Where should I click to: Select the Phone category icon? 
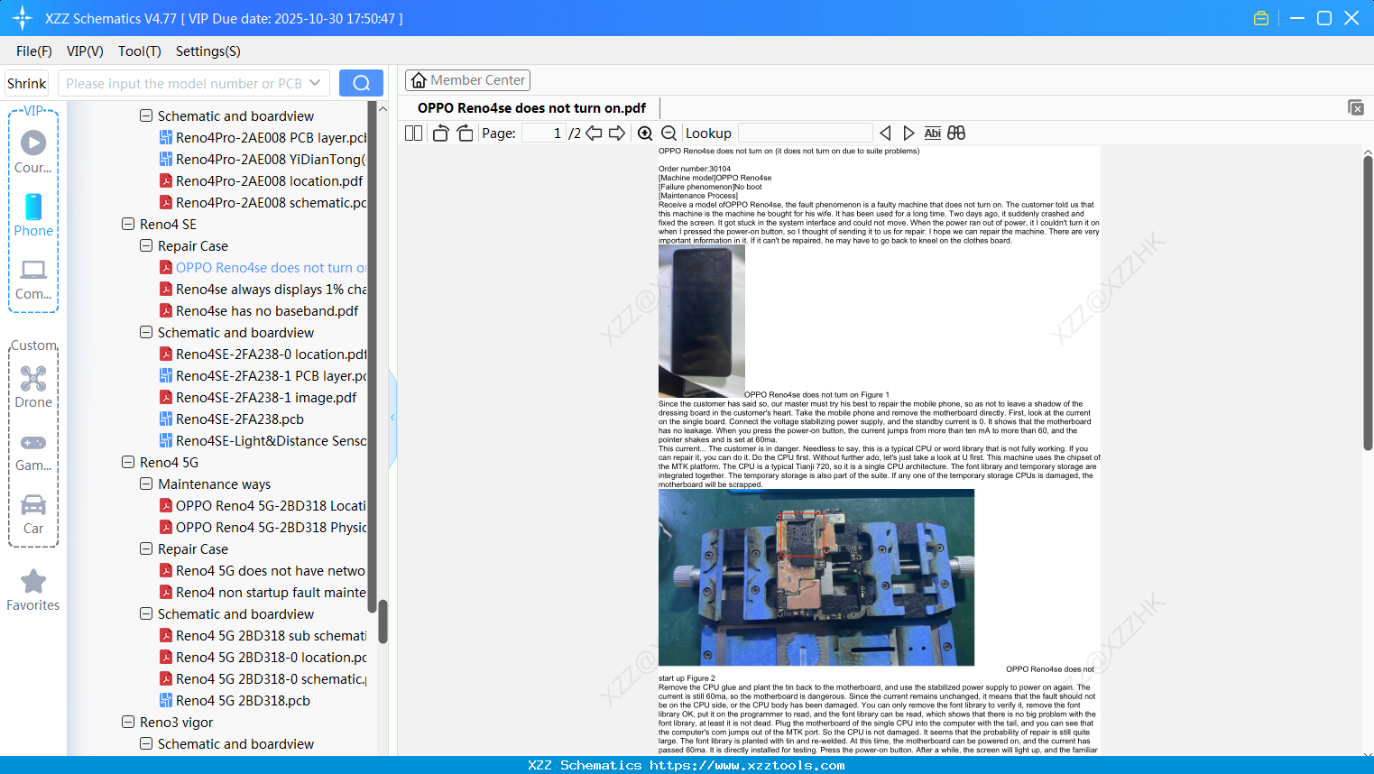[33, 215]
